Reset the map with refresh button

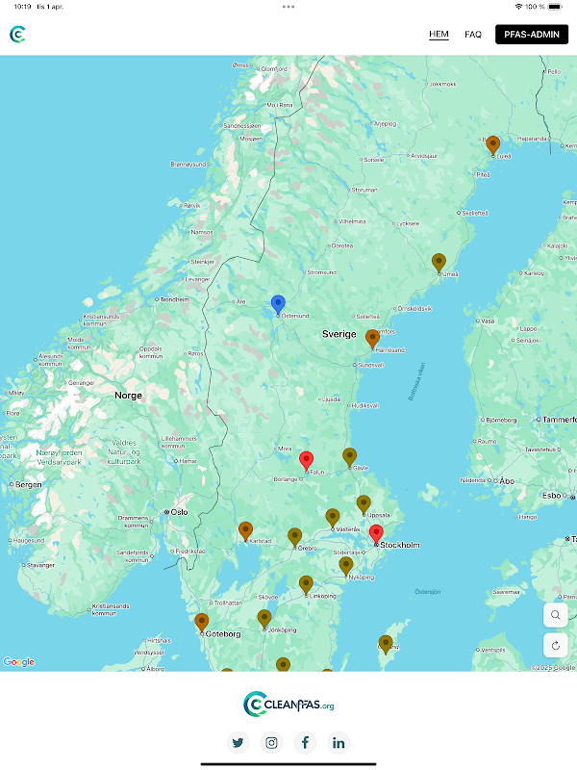click(x=556, y=645)
